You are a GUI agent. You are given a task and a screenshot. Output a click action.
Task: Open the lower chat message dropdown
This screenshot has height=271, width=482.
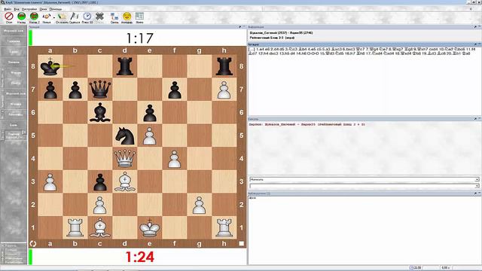(x=477, y=186)
